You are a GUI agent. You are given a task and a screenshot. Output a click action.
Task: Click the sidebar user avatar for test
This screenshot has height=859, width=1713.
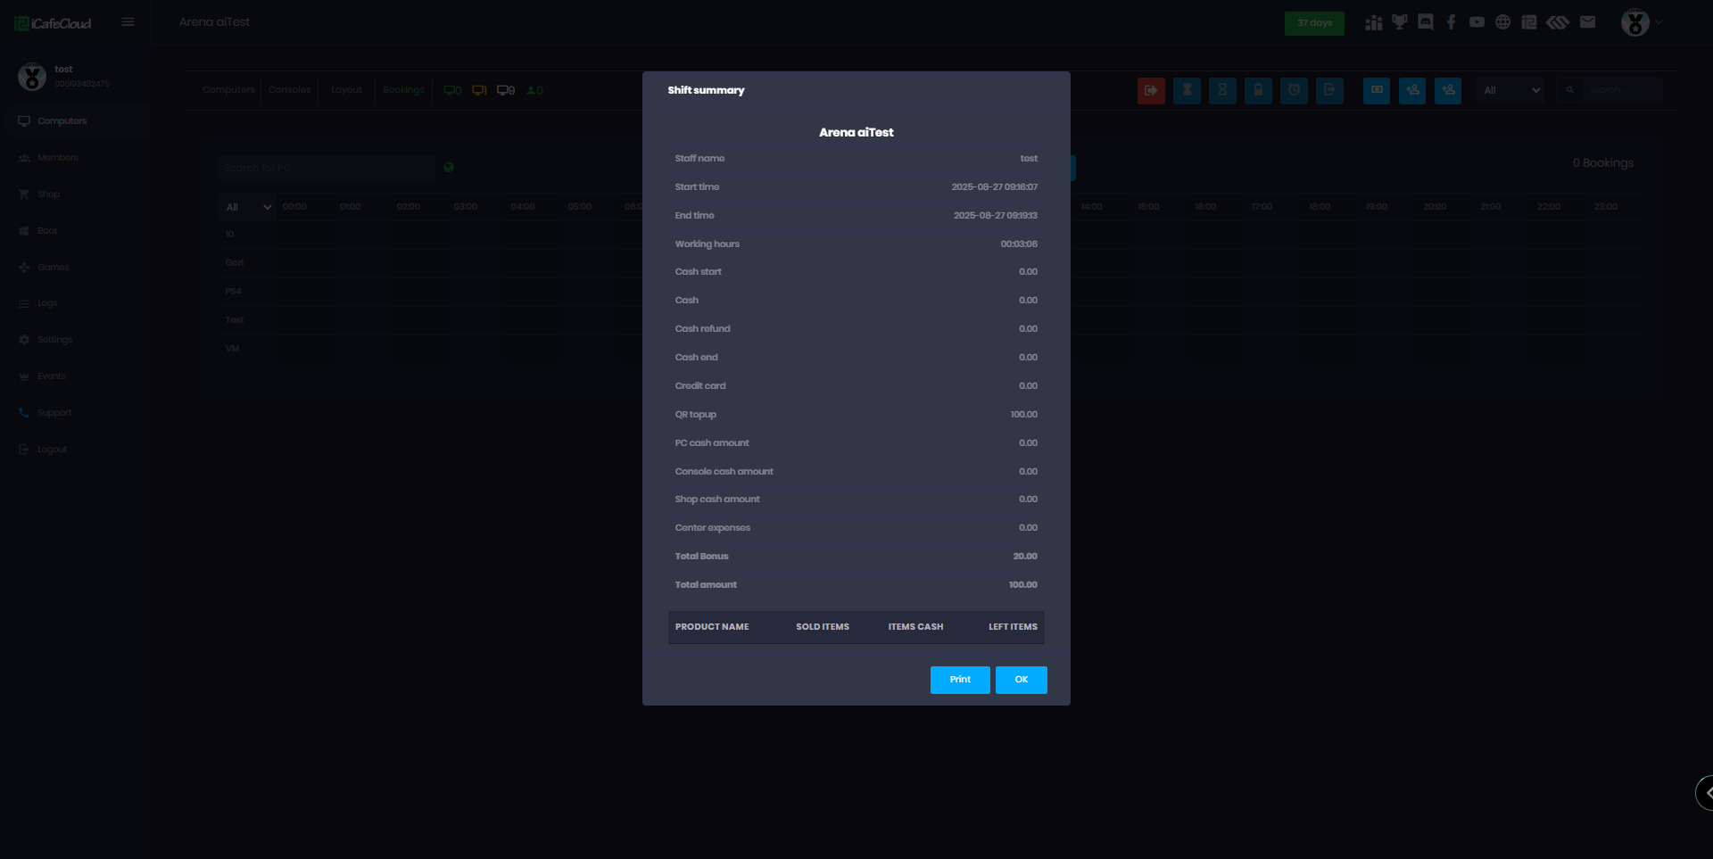[x=32, y=77]
